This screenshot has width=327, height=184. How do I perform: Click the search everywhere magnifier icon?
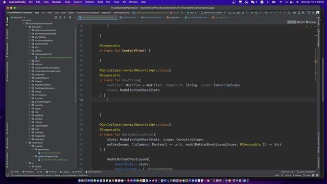pos(309,13)
